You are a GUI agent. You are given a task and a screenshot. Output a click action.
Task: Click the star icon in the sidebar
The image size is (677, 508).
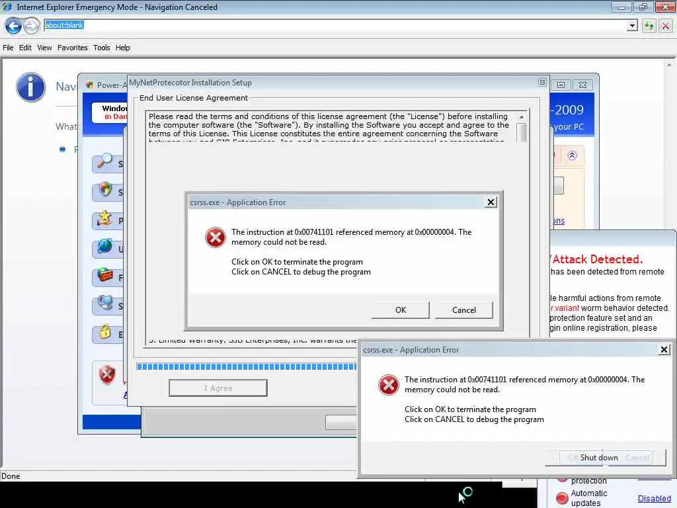(104, 218)
